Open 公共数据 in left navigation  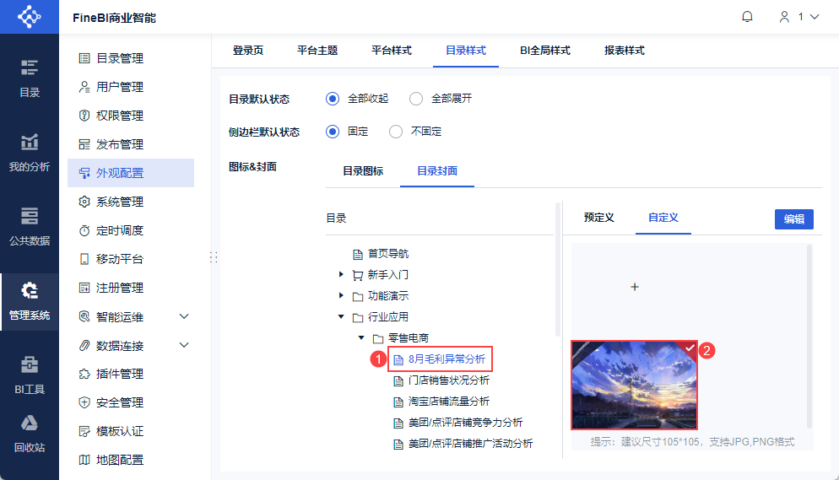coord(30,227)
